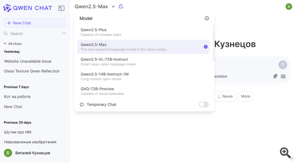Viewport: 296px width, 163px height.
Task: Click the top-right user avatar
Action: 289,7
